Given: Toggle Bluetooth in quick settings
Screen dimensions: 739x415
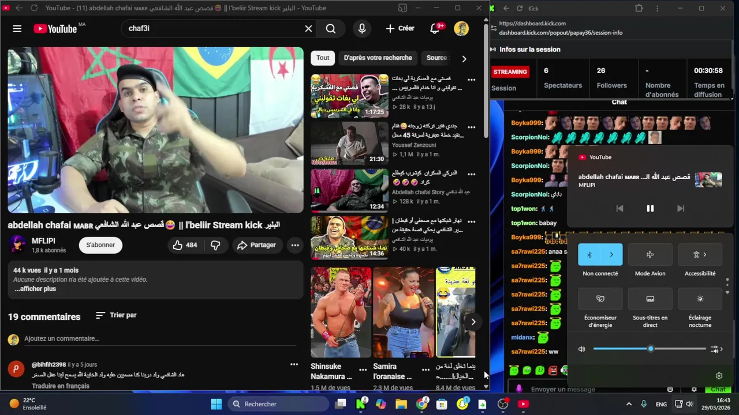Looking at the screenshot, I should pyautogui.click(x=589, y=255).
